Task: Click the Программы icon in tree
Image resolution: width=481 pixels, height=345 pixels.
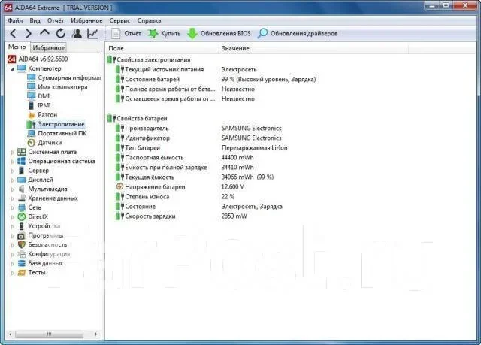Action: click(x=22, y=235)
